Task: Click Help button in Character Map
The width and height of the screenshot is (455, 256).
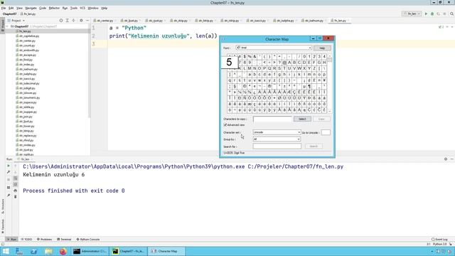Action: pyautogui.click(x=322, y=48)
